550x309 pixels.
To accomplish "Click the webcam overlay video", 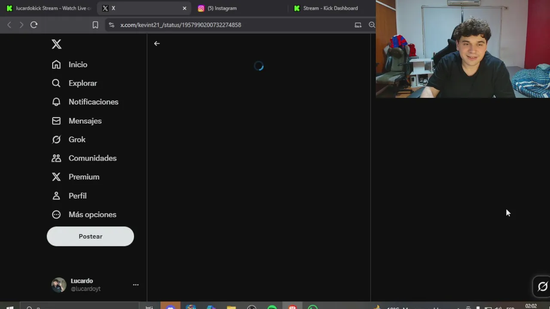I will click(463, 49).
